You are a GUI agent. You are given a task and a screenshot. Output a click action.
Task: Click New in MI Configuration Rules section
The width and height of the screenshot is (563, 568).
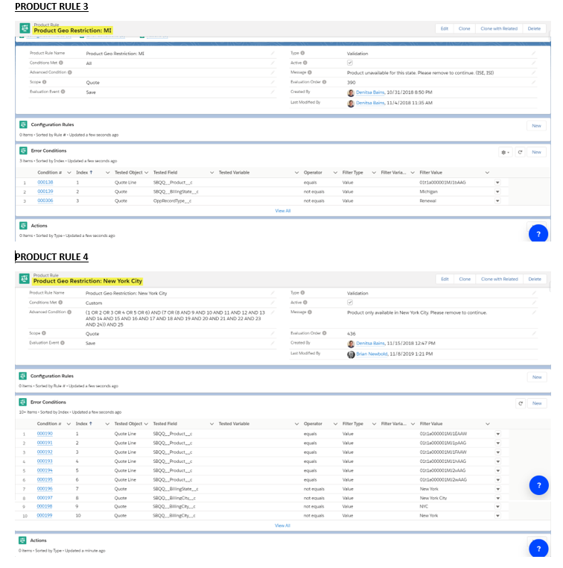pyautogui.click(x=536, y=126)
